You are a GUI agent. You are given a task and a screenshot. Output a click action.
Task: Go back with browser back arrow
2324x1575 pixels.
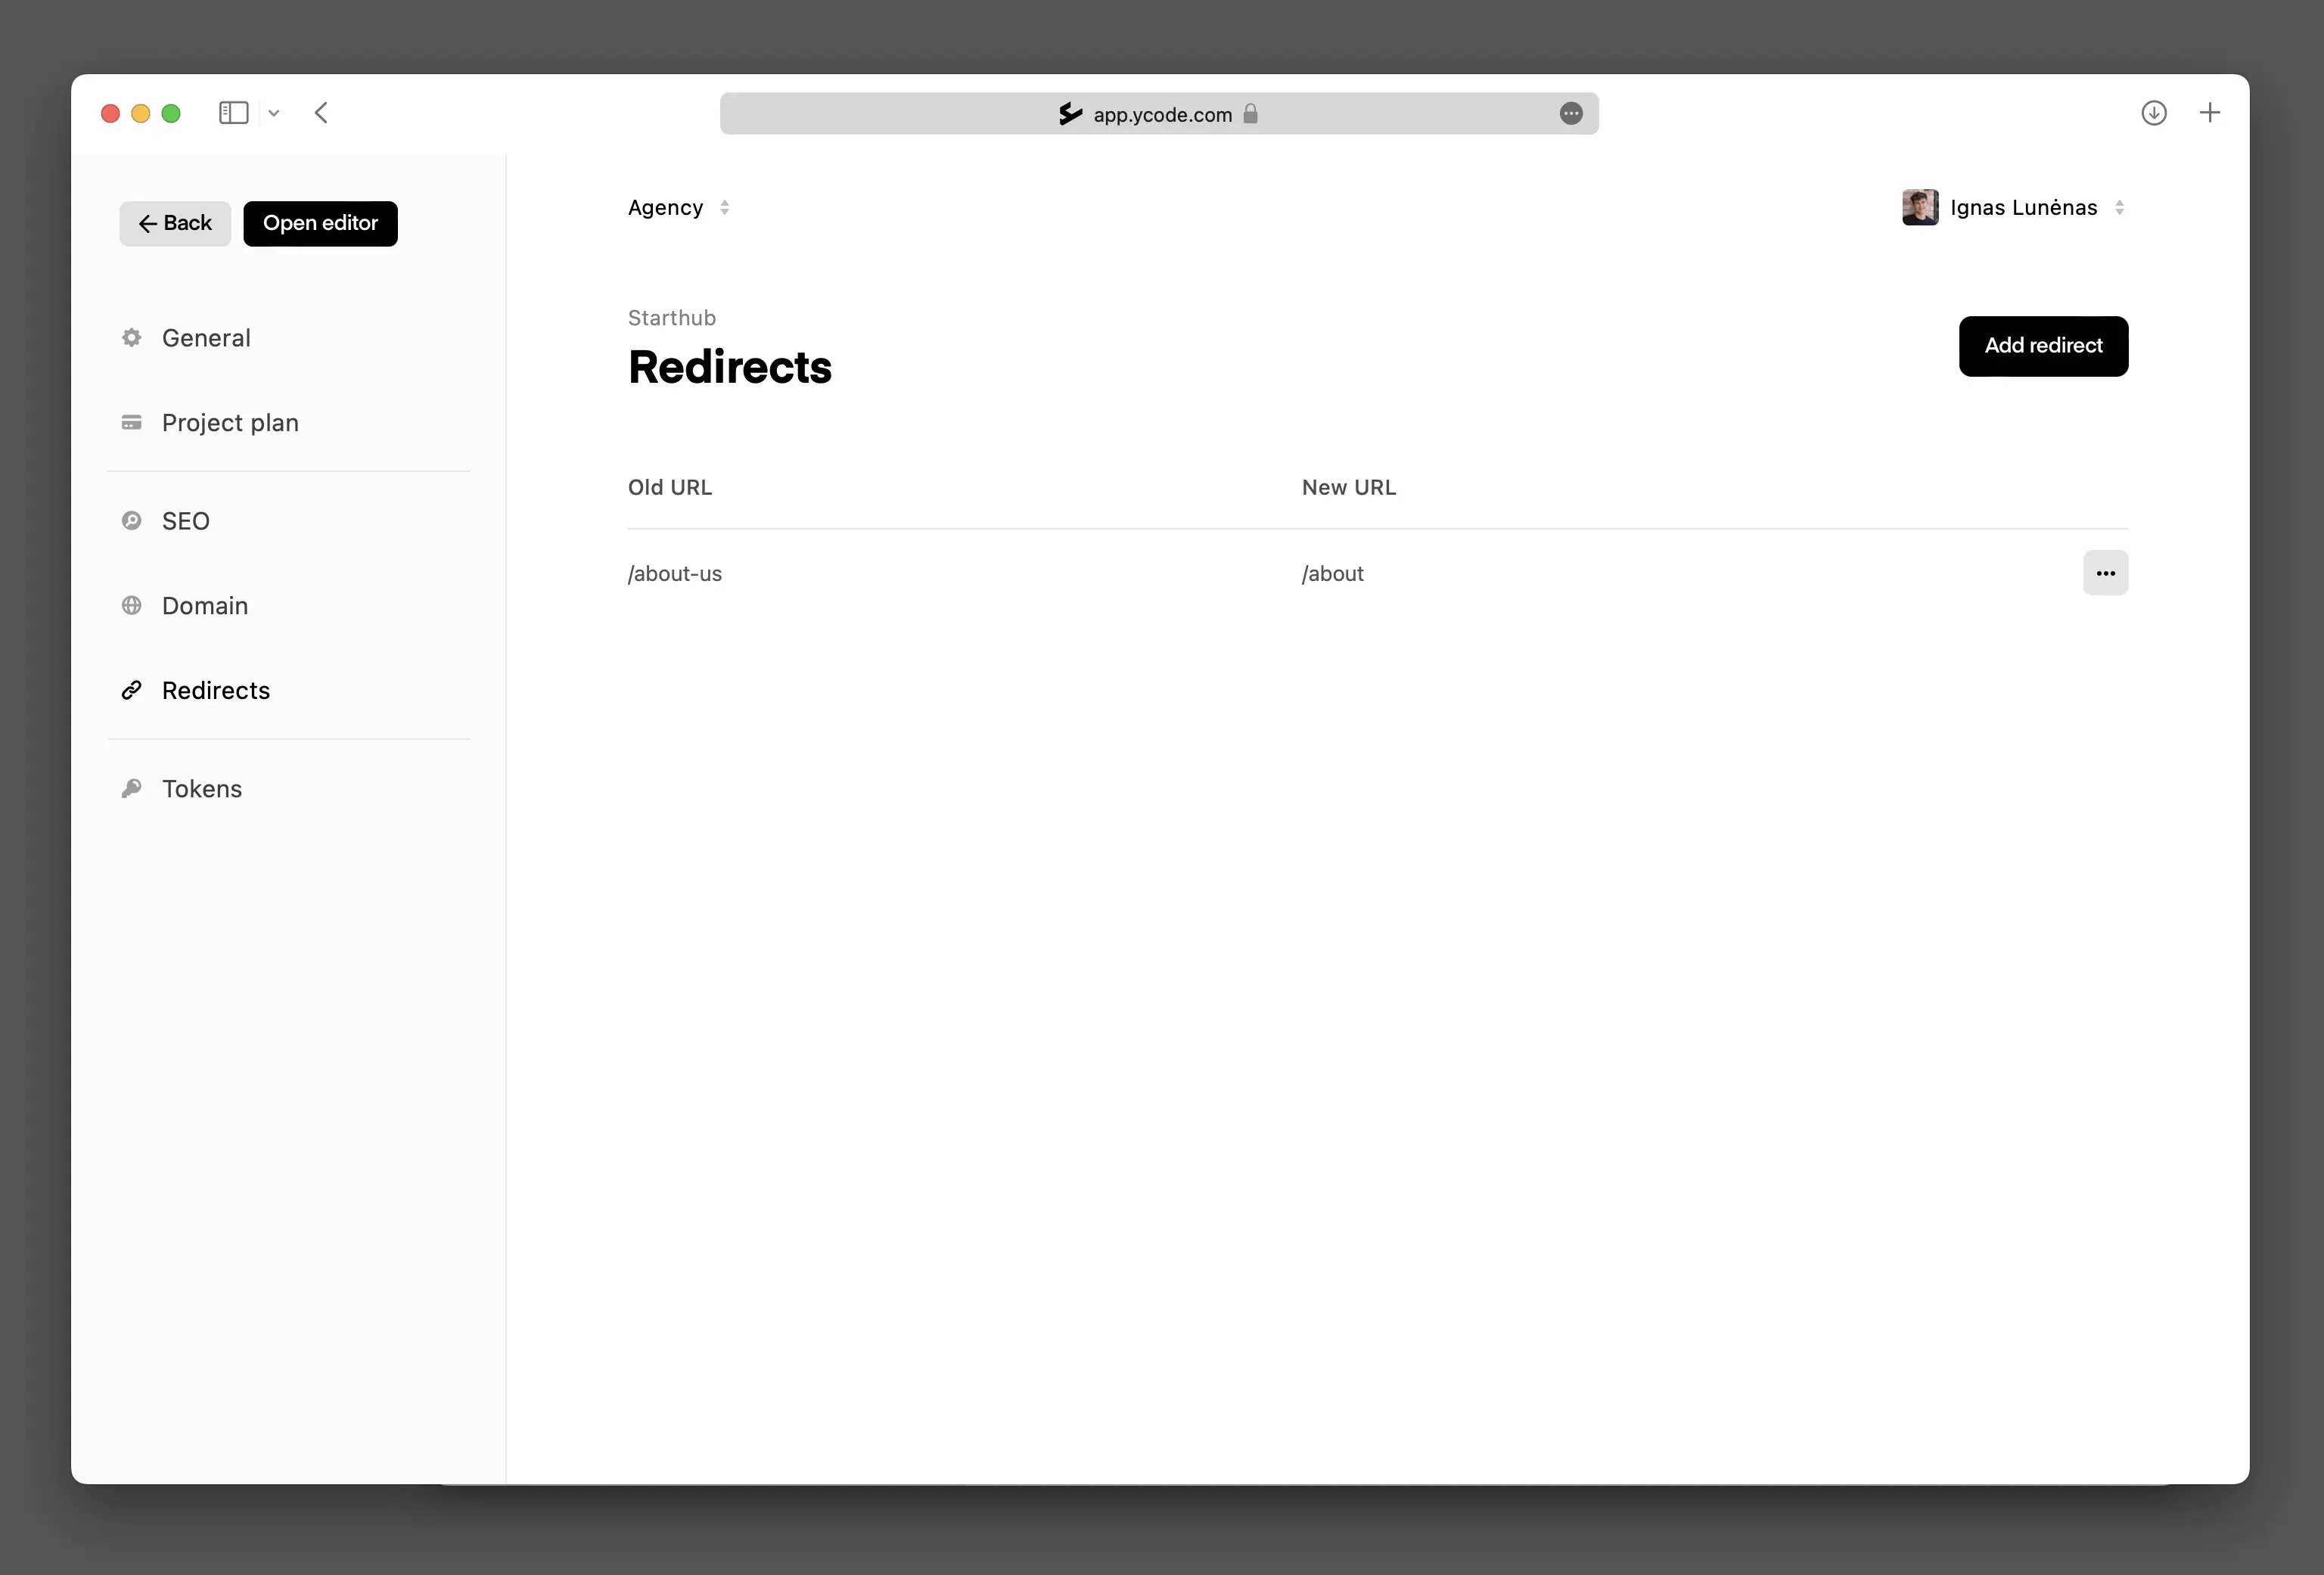click(x=321, y=113)
